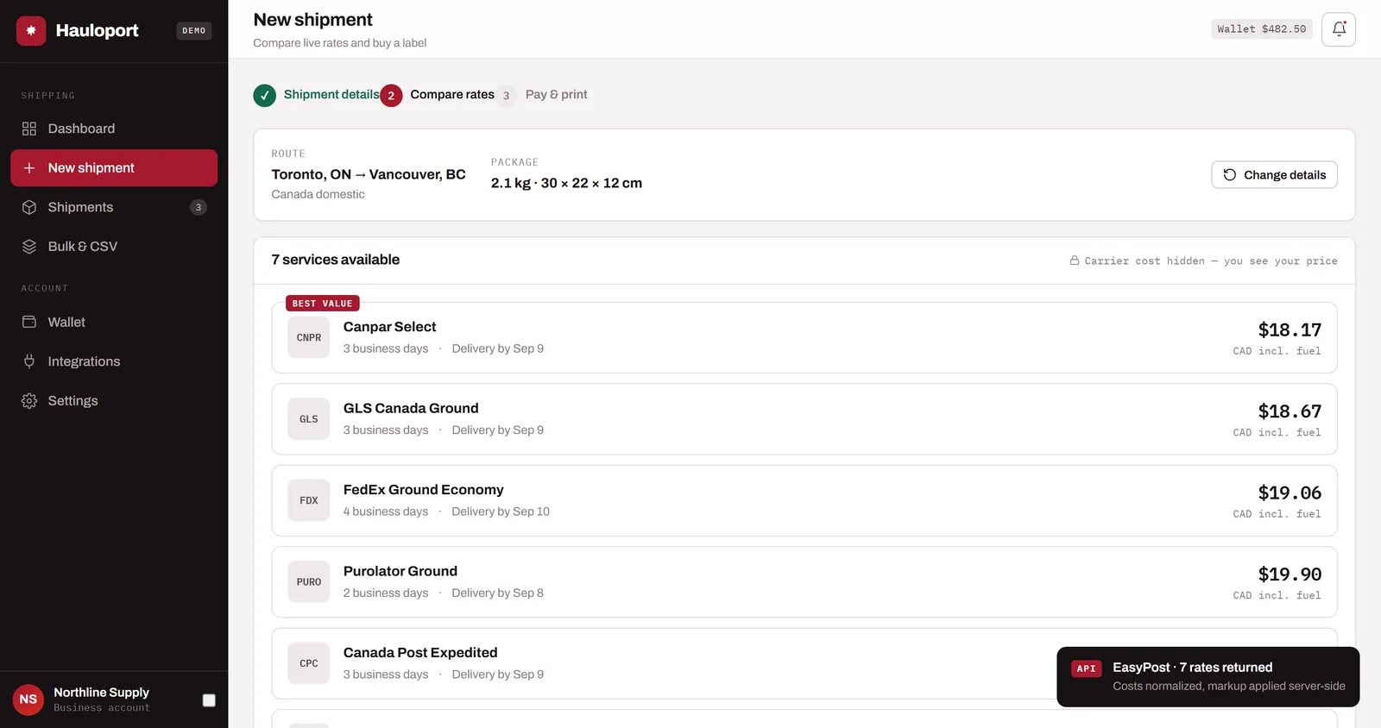This screenshot has width=1381, height=728.
Task: Click the Change details button
Action: (x=1274, y=175)
